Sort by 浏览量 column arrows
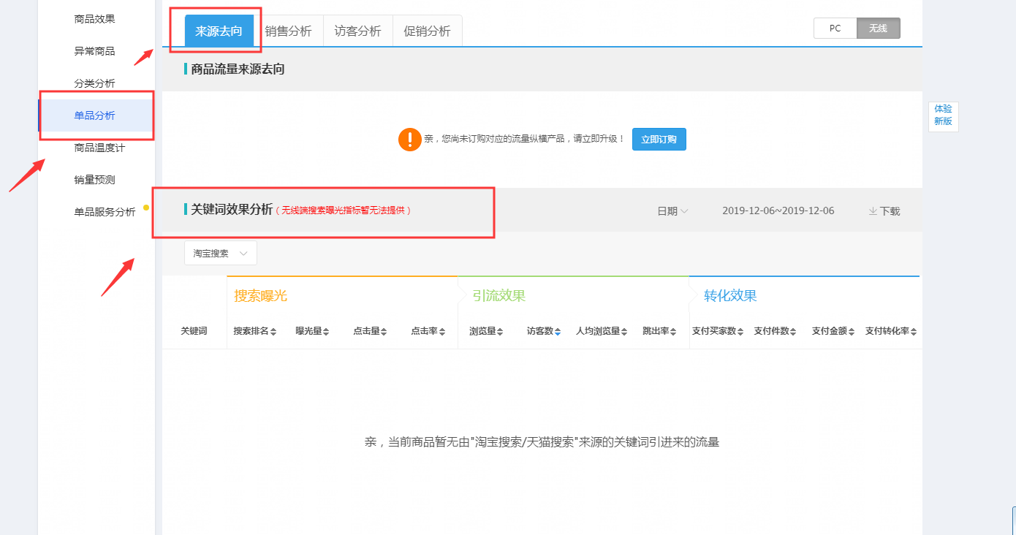This screenshot has width=1016, height=535. point(501,332)
